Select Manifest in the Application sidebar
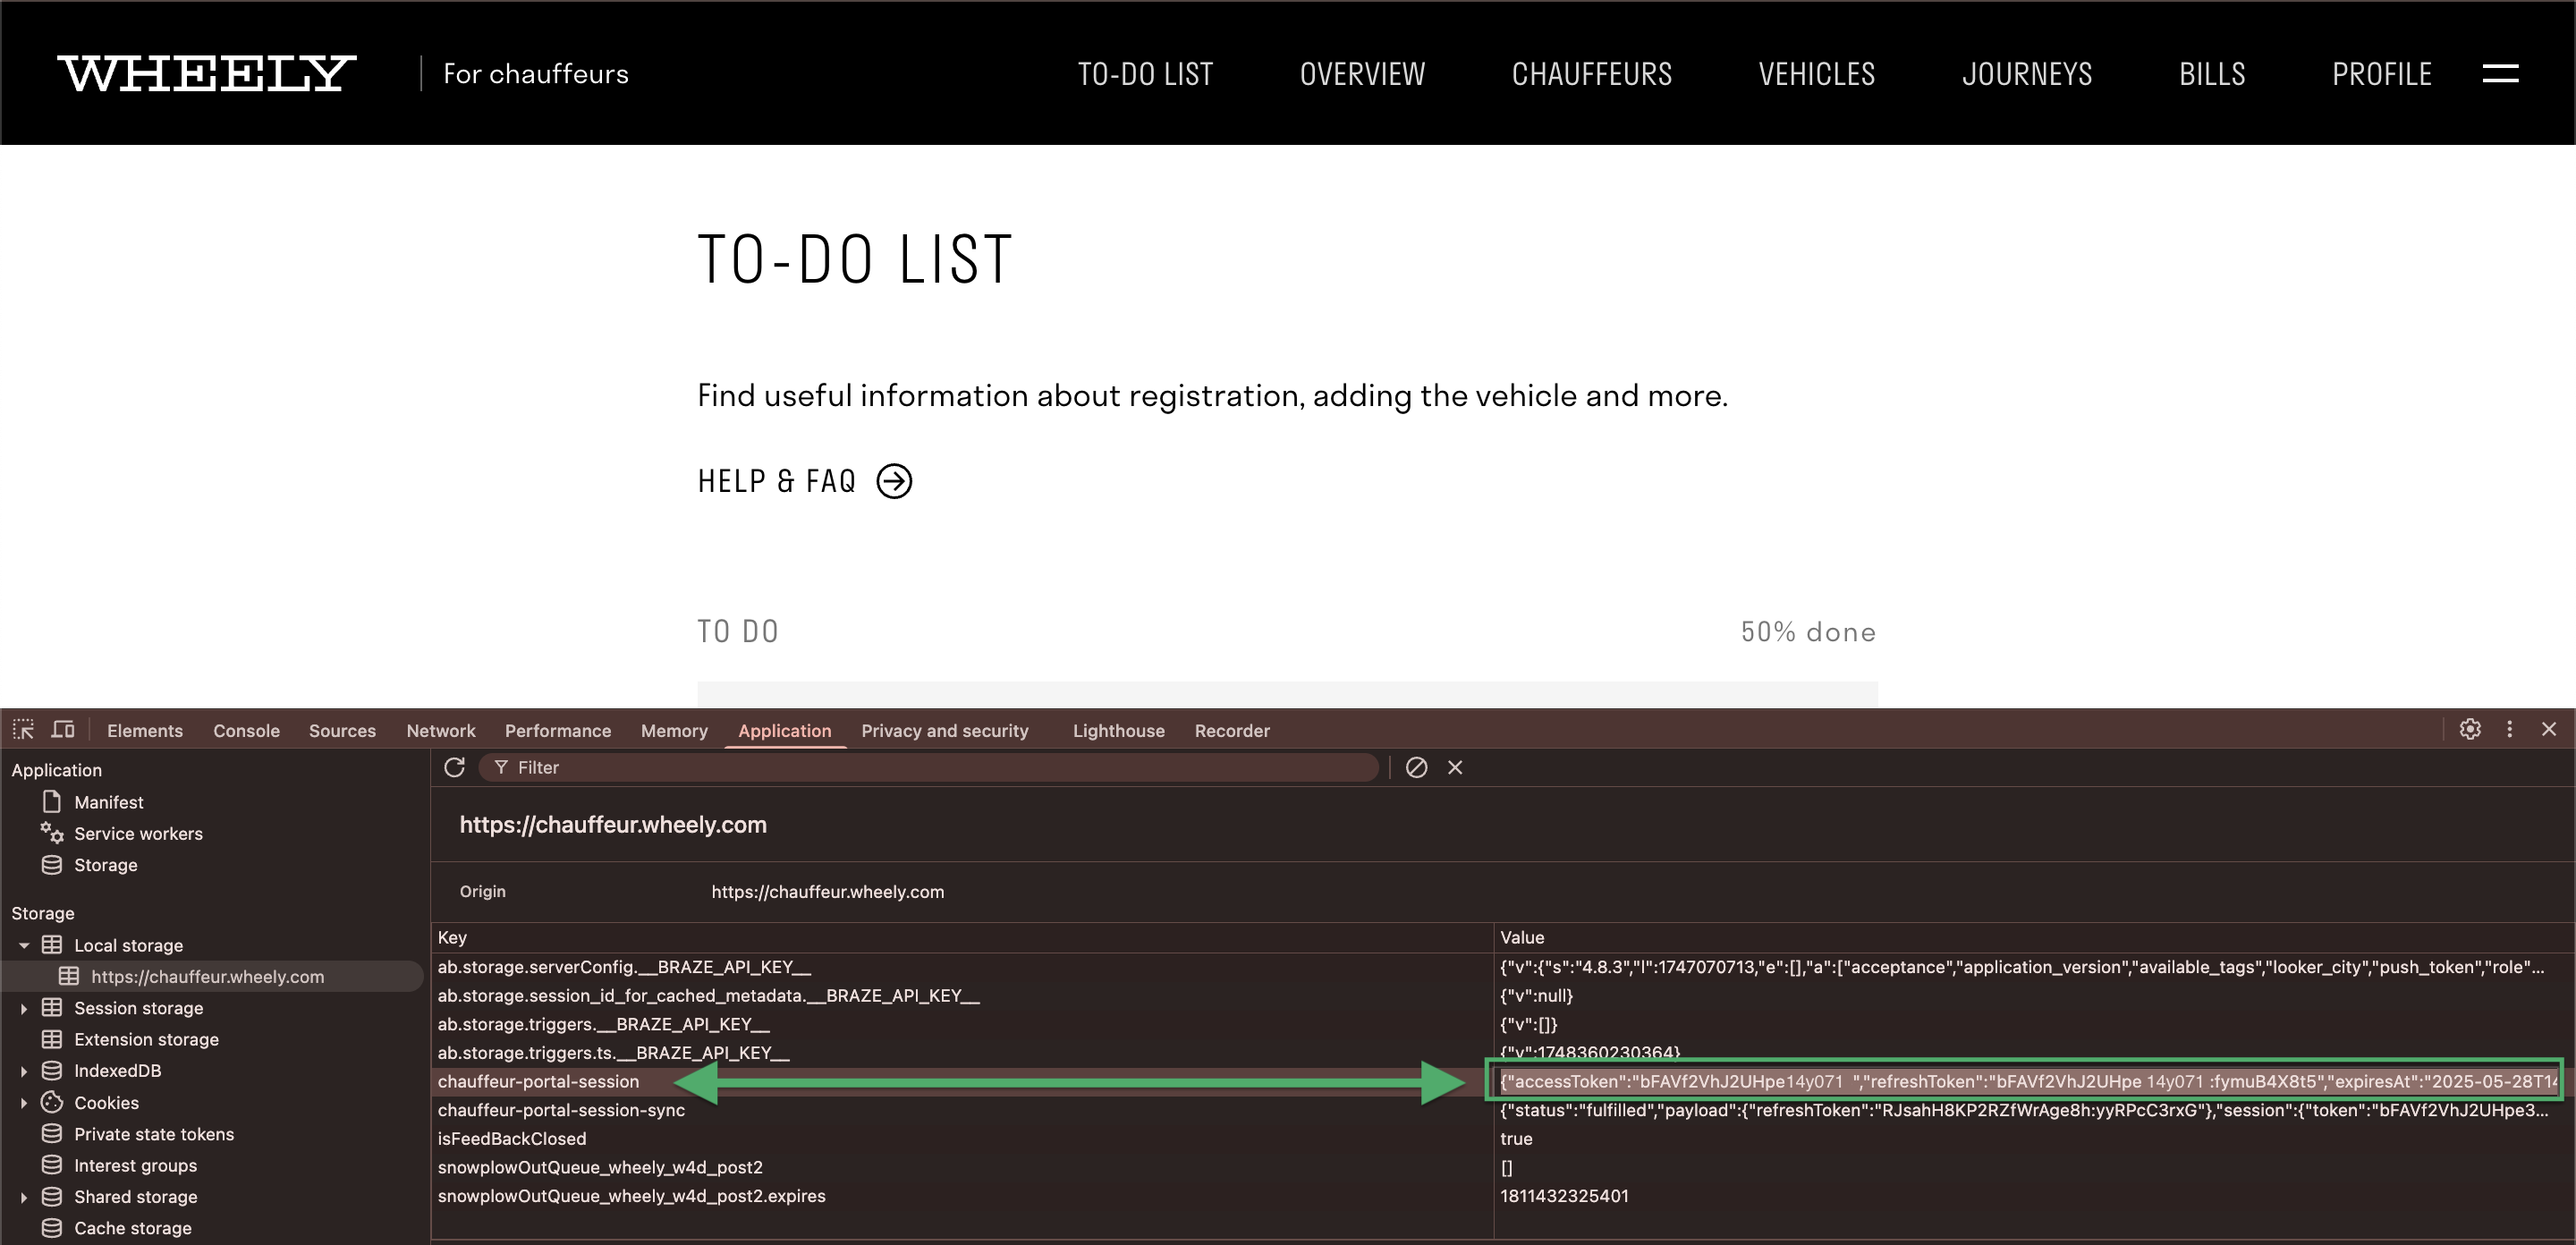This screenshot has width=2576, height=1245. [109, 802]
